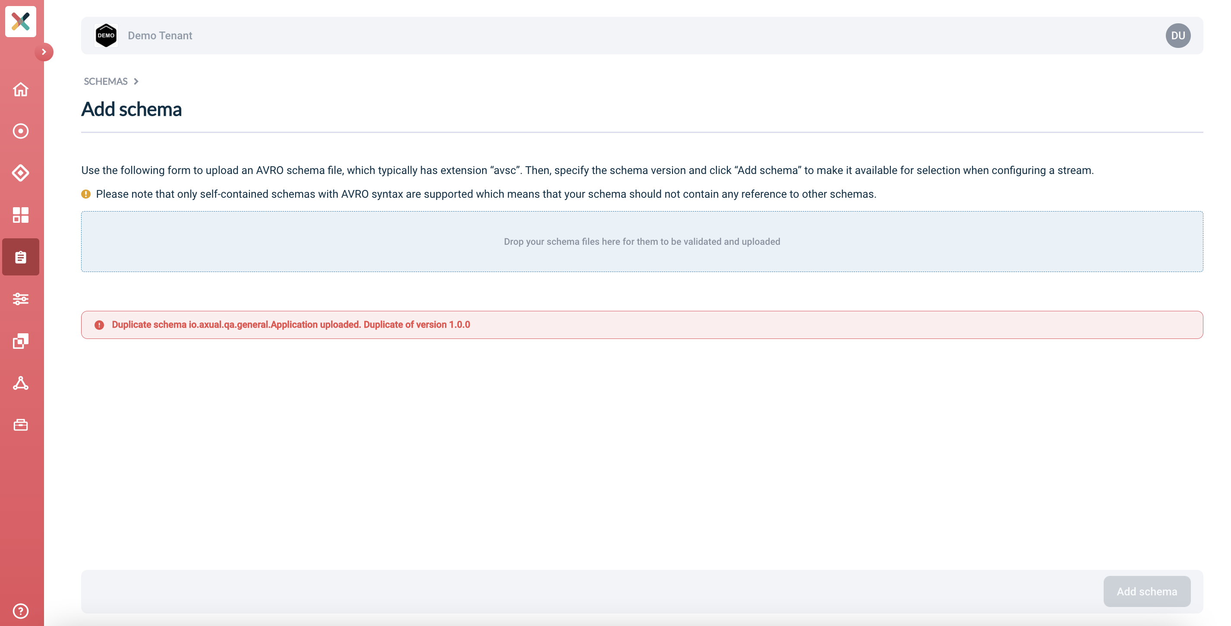
Task: Click the Demo Tenant name
Action: tap(160, 36)
